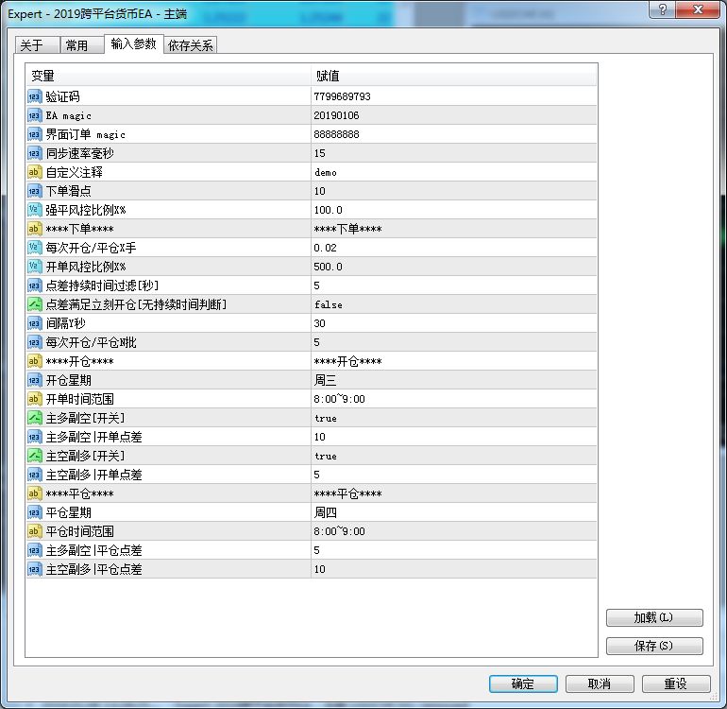This screenshot has width=727, height=709.
Task: Click the integer icon beside 验证码
Action: coord(34,96)
